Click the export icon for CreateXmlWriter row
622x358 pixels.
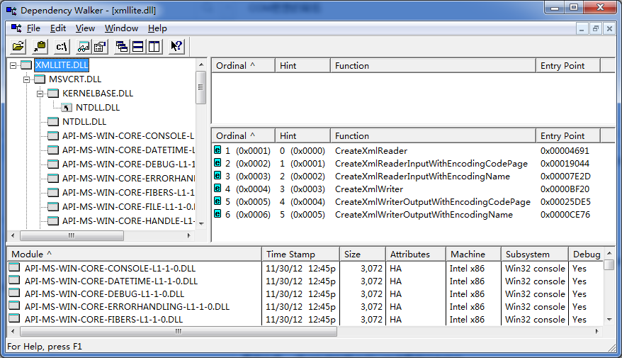(x=217, y=188)
